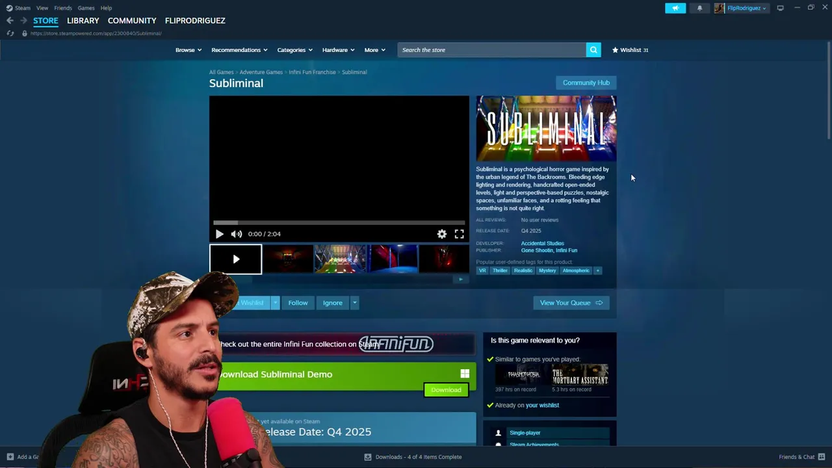Go back with the back arrow
The image size is (832, 468).
point(10,21)
